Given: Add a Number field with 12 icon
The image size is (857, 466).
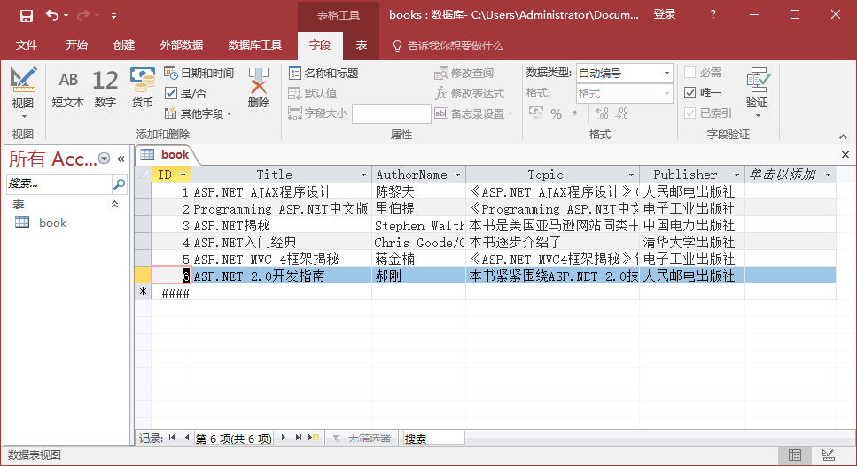Looking at the screenshot, I should coord(105,89).
